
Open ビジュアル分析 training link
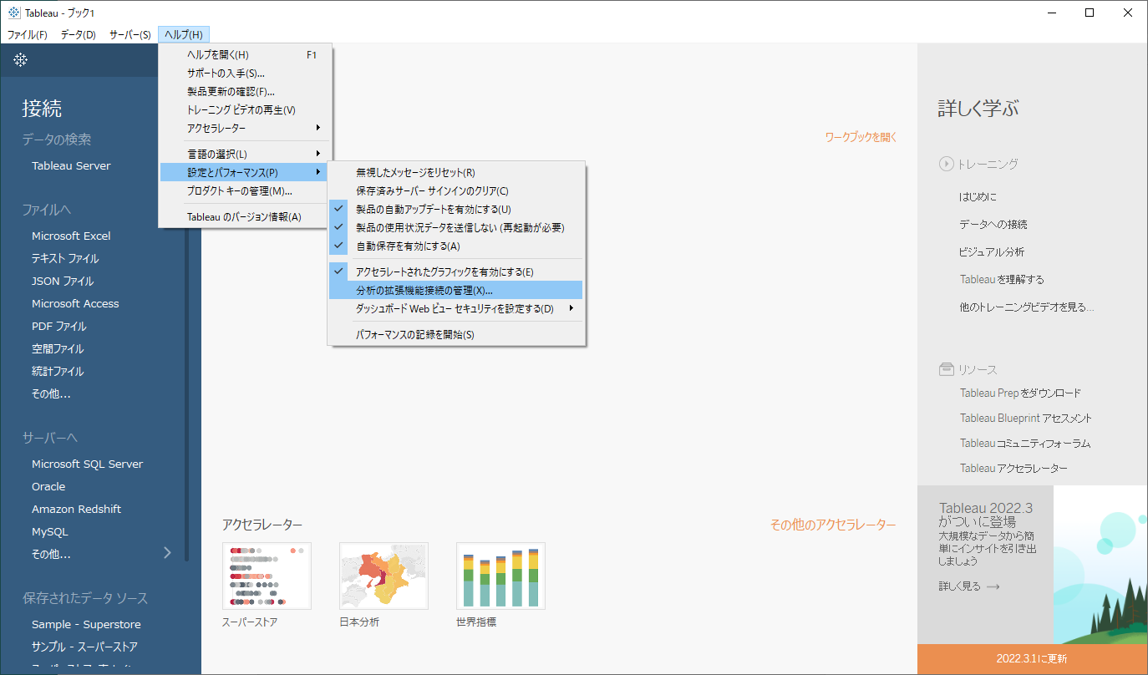click(x=992, y=251)
